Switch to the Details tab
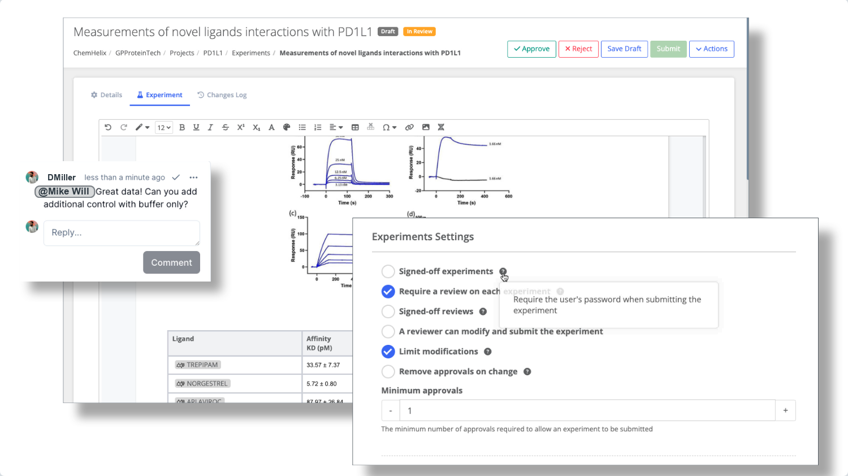Viewport: 848px width, 476px height. [x=106, y=94]
